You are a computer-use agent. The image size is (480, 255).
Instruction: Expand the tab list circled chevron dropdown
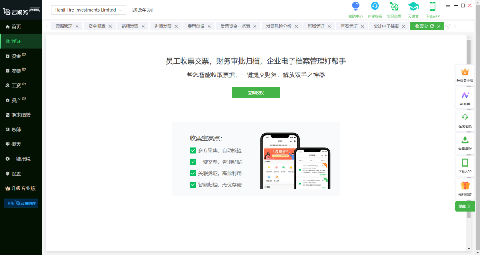(448, 26)
